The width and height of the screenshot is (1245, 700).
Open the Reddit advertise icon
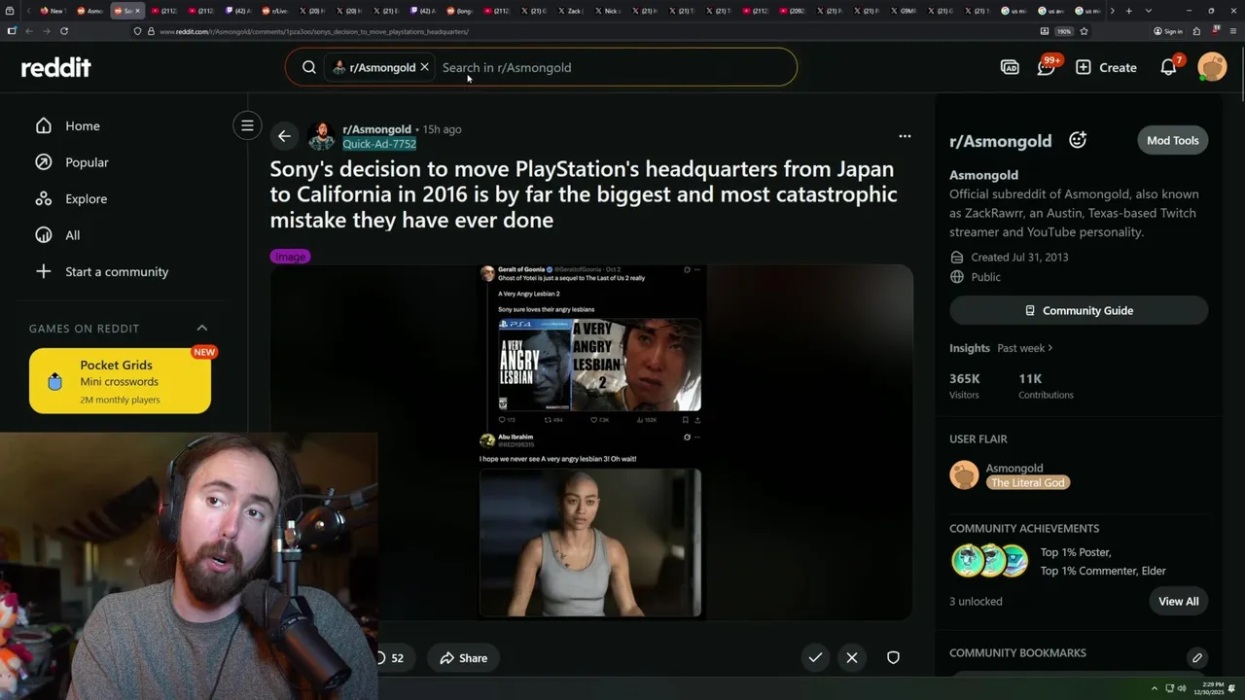tap(1010, 67)
